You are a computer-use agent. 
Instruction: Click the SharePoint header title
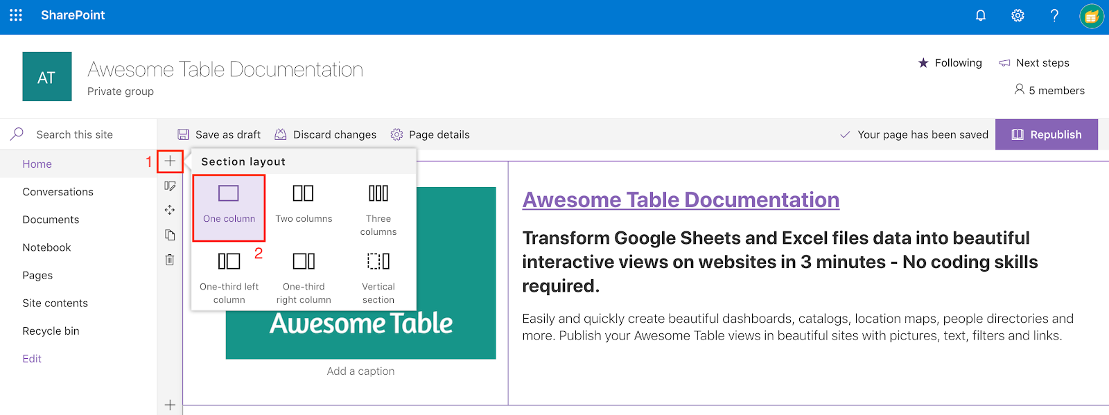pos(73,15)
